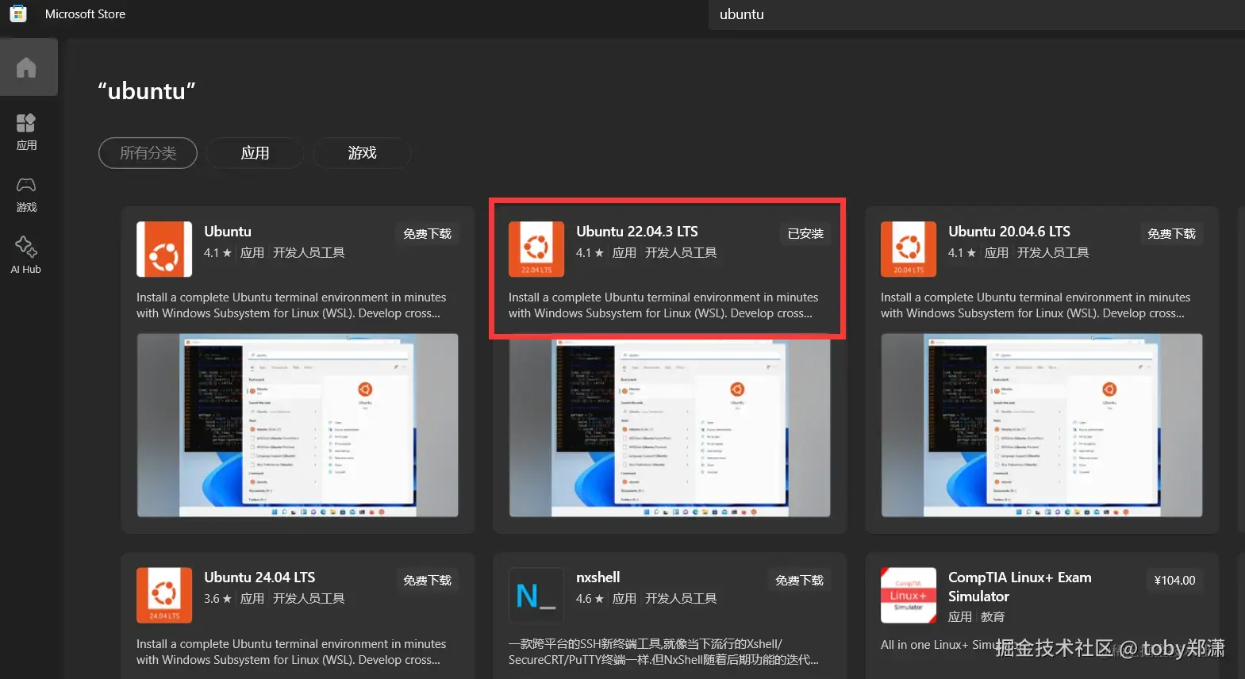Click the Ubuntu 24.04 LTS title
The image size is (1245, 679).
(x=259, y=577)
